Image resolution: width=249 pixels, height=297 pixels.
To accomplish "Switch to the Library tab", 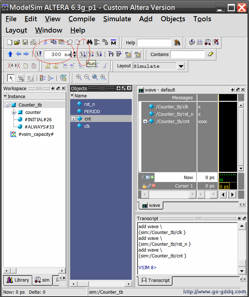I will pos(18,280).
